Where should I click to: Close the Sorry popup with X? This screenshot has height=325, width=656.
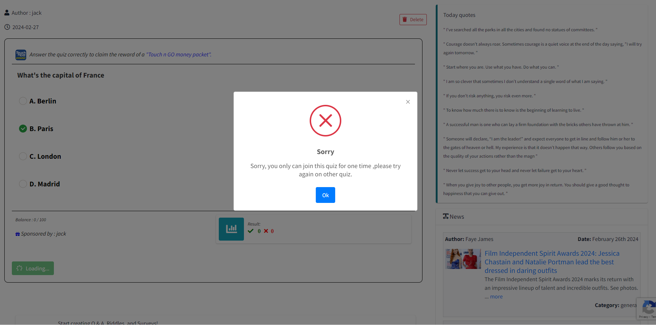point(408,102)
